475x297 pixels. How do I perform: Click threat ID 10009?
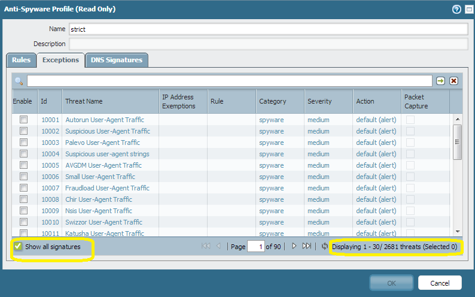[x=50, y=211]
